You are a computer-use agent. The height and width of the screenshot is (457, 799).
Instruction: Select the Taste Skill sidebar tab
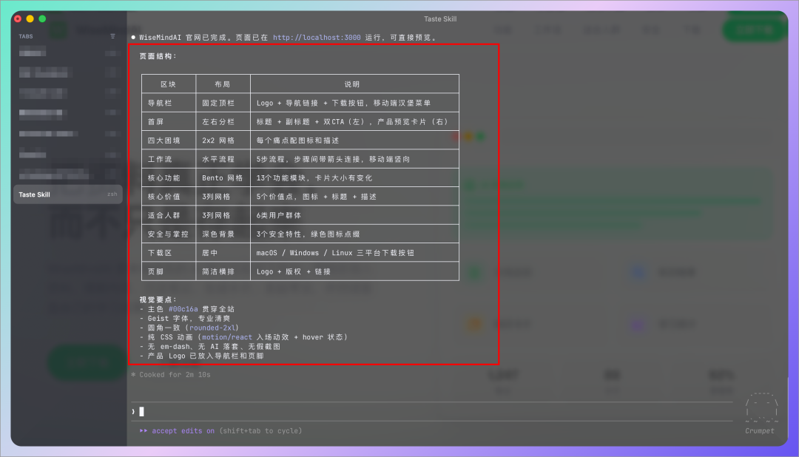[x=68, y=194]
